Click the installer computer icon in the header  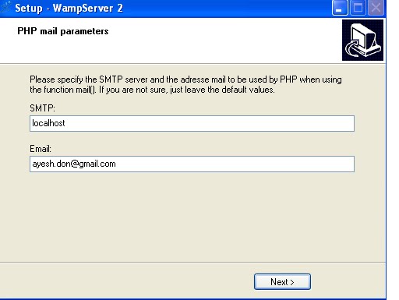pos(362,40)
